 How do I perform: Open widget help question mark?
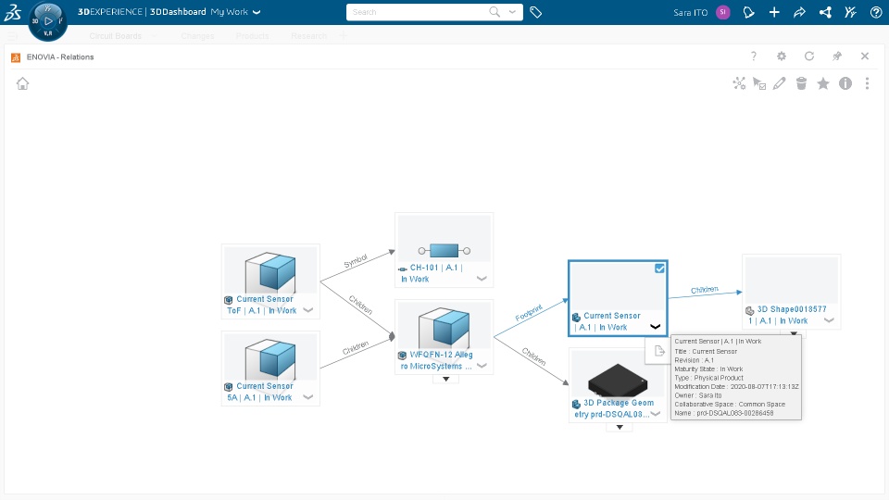coord(754,56)
